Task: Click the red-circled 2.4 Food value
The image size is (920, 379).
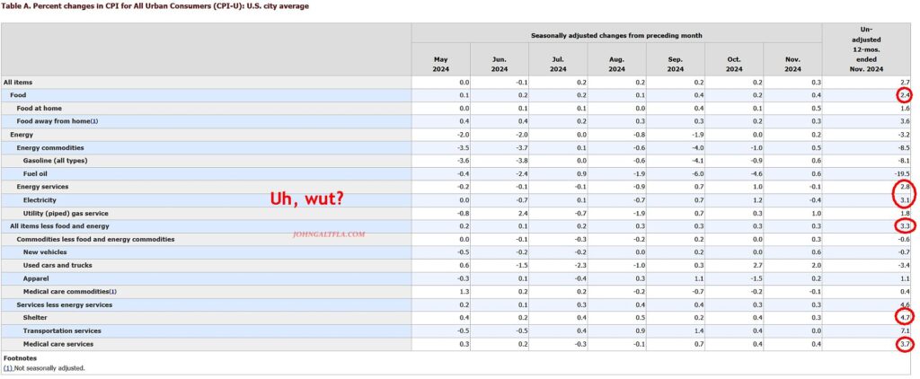Action: (x=904, y=95)
